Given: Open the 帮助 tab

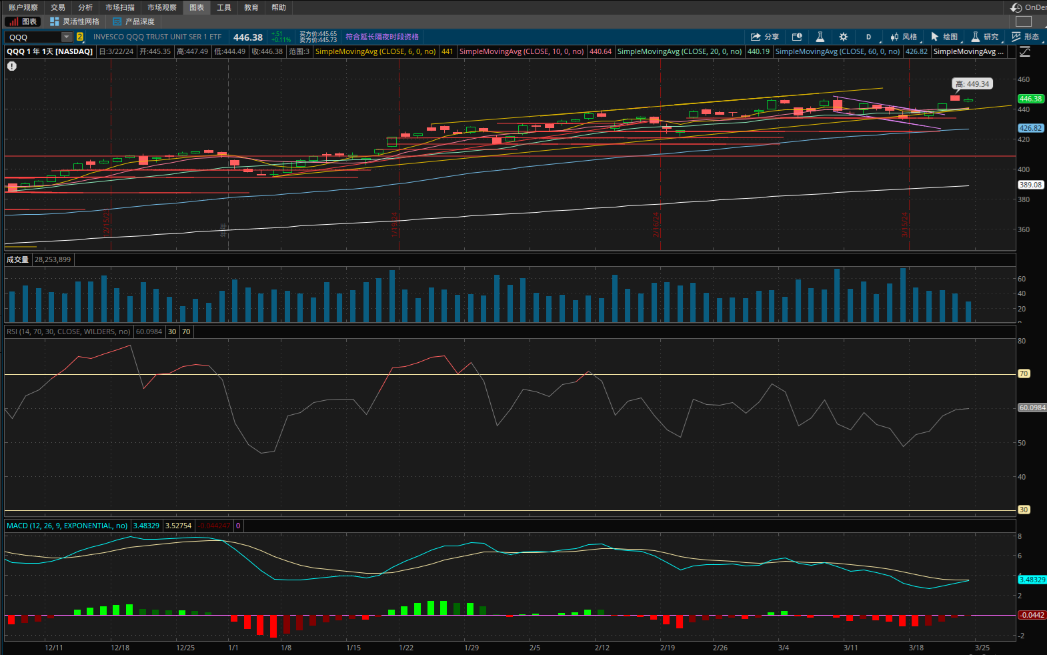Looking at the screenshot, I should 279,7.
